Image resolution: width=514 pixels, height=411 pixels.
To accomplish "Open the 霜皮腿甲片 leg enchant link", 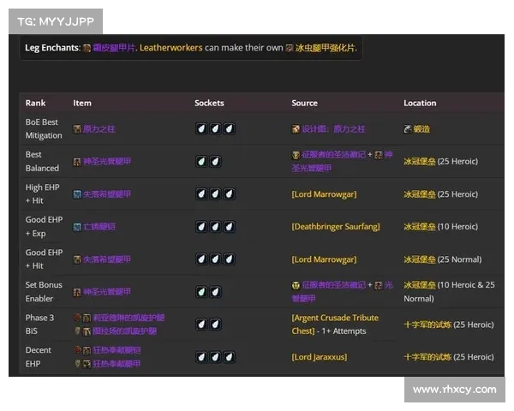I will click(114, 48).
